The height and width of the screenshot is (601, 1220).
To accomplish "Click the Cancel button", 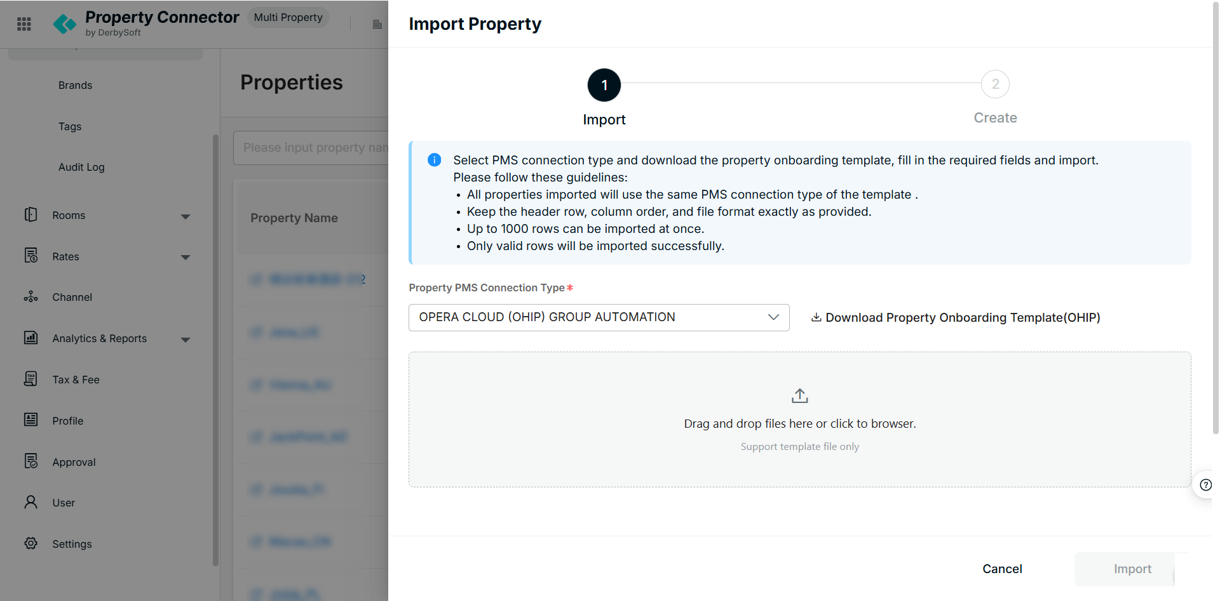I will (x=1002, y=569).
